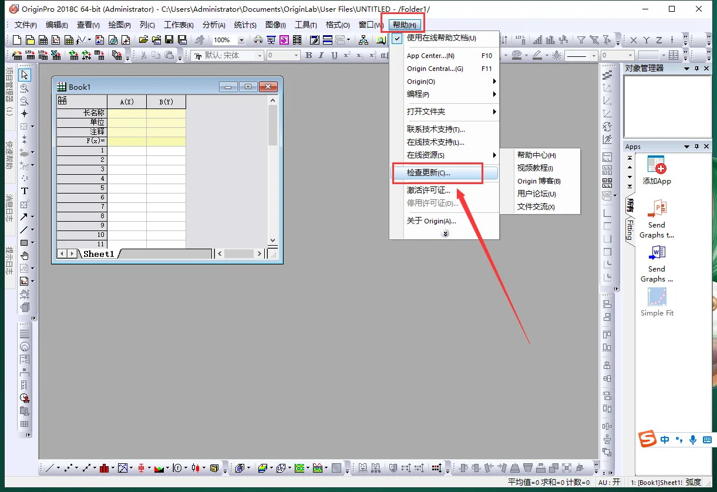Image resolution: width=717 pixels, height=492 pixels.
Task: Click the Print icon in toolbar
Action: (258, 40)
